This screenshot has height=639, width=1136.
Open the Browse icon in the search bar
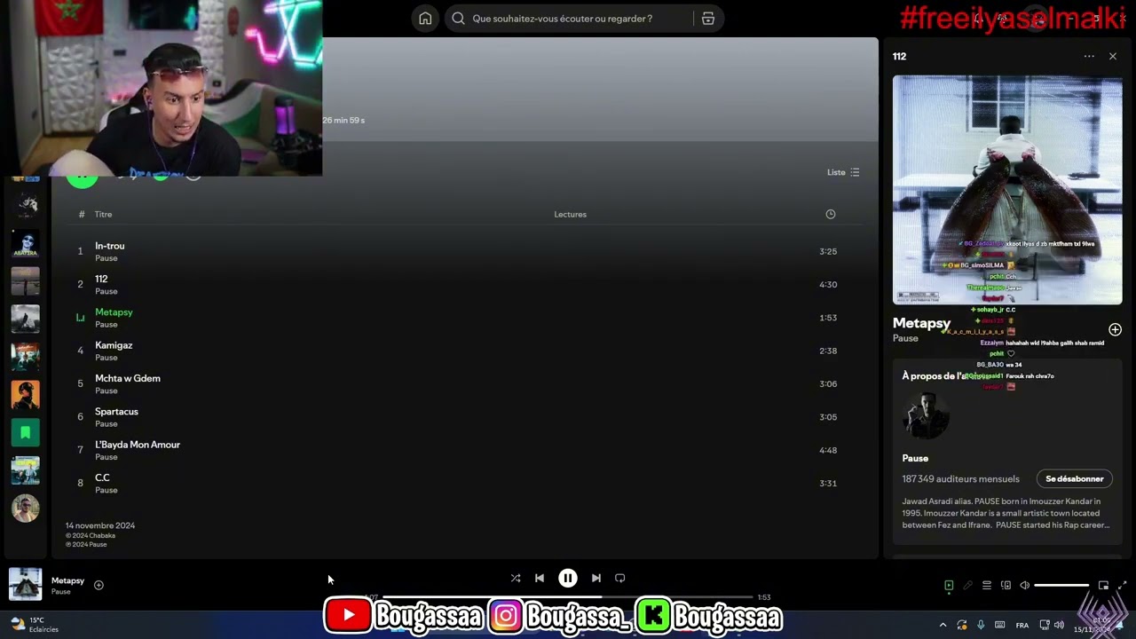click(x=708, y=19)
